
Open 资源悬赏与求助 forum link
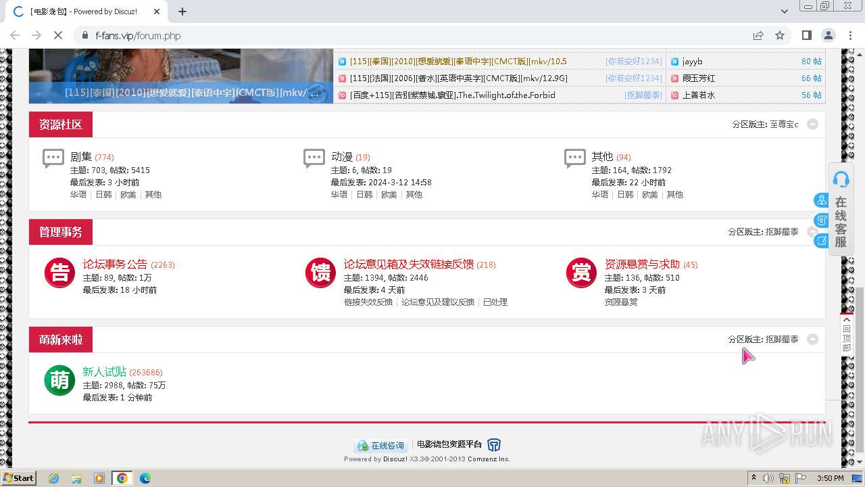pyautogui.click(x=642, y=264)
